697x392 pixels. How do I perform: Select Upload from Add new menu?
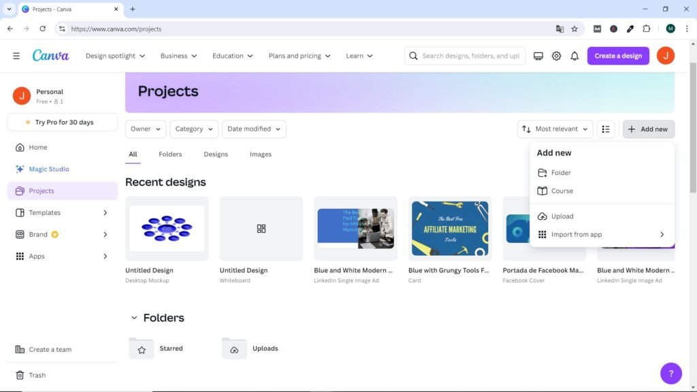562,216
